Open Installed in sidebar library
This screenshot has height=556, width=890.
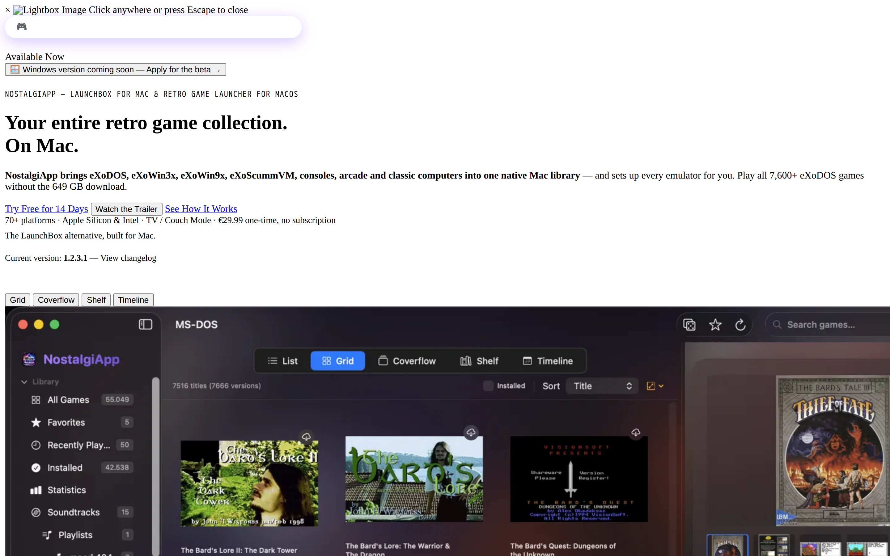point(82,467)
